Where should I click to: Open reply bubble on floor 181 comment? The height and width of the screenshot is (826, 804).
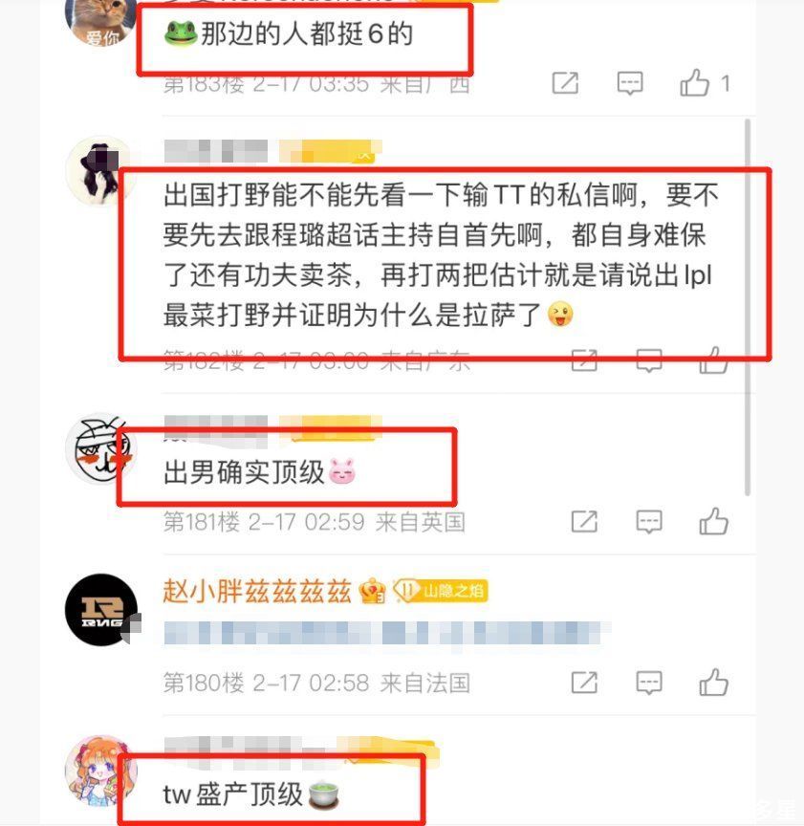tap(649, 522)
